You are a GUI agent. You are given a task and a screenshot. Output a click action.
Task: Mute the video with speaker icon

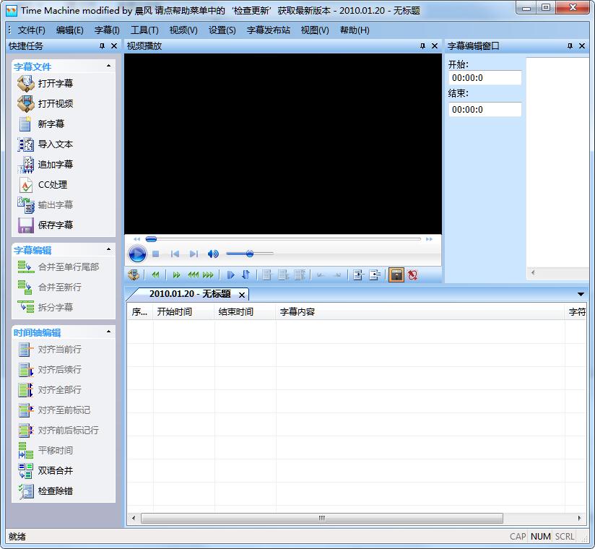[x=213, y=254]
